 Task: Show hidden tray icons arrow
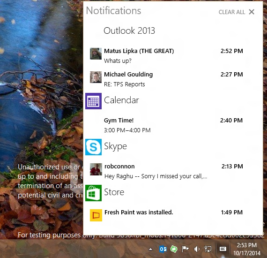point(150,249)
